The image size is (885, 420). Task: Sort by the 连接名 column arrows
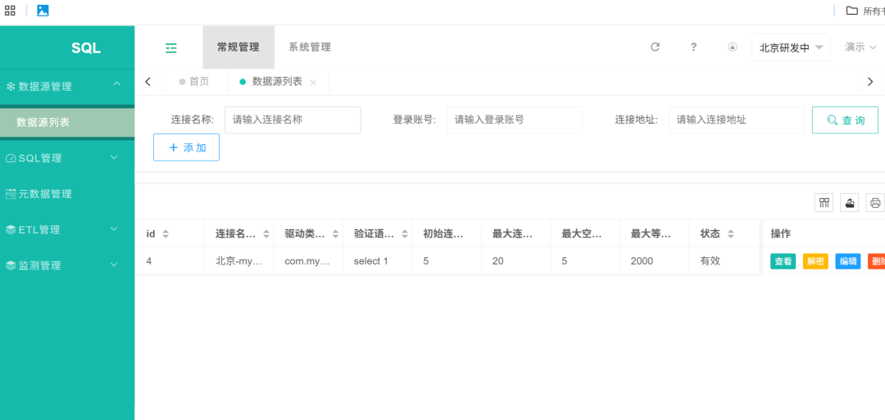(x=266, y=233)
